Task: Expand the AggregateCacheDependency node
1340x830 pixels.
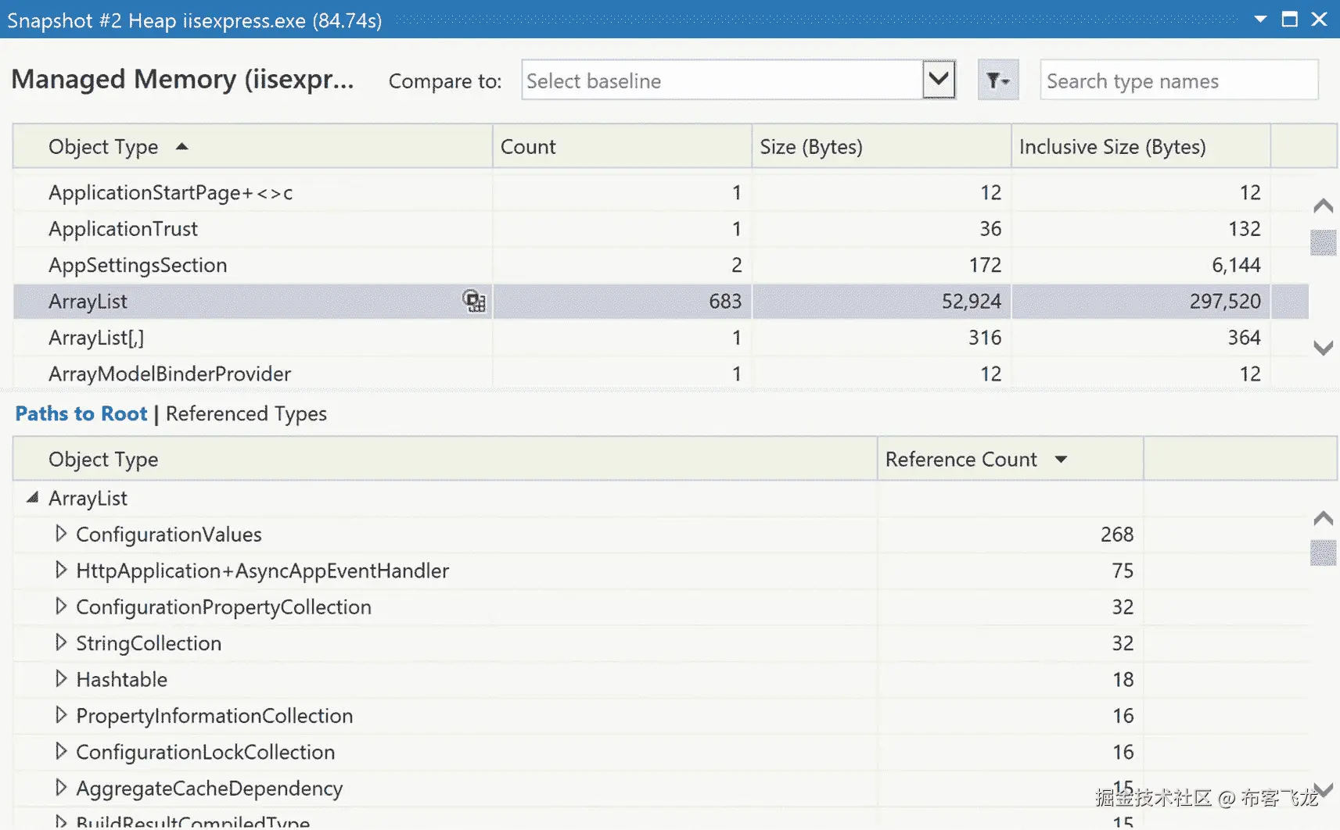Action: coord(61,788)
